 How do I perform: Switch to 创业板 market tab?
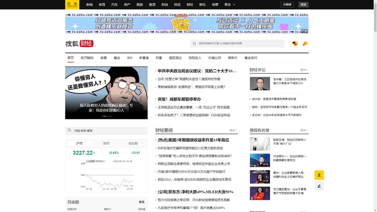click(133, 143)
